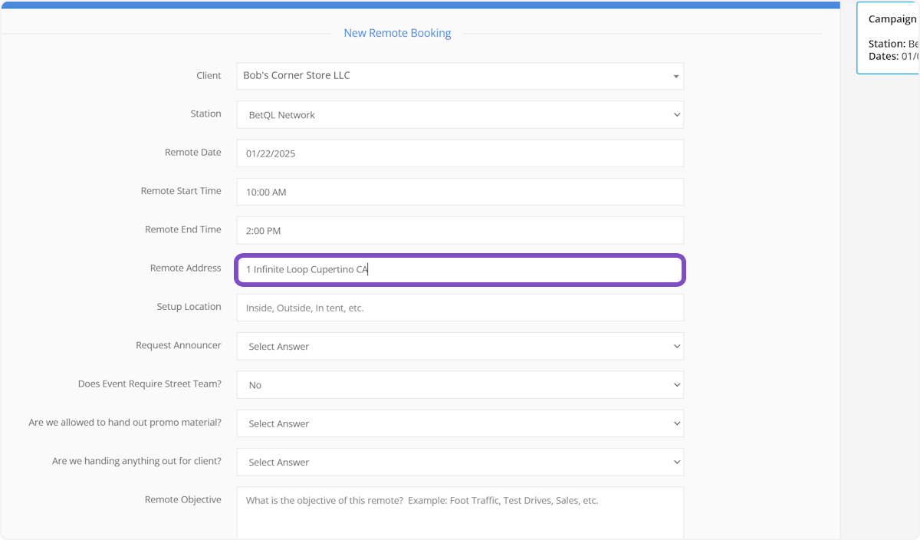The image size is (920, 540).
Task: Click the Remote Date field showing 01/22/2025
Action: (x=459, y=153)
